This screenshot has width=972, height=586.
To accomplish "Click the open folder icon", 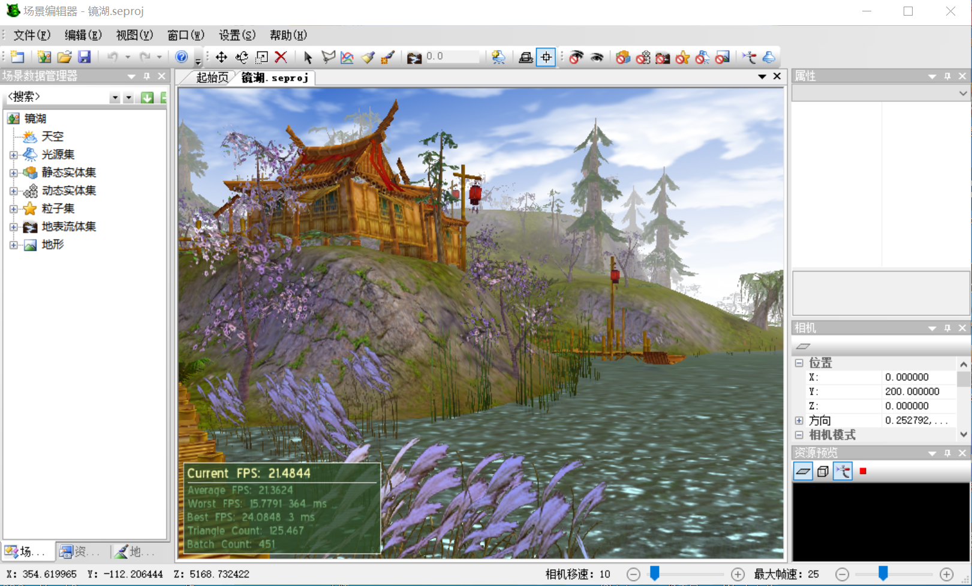I will (65, 57).
